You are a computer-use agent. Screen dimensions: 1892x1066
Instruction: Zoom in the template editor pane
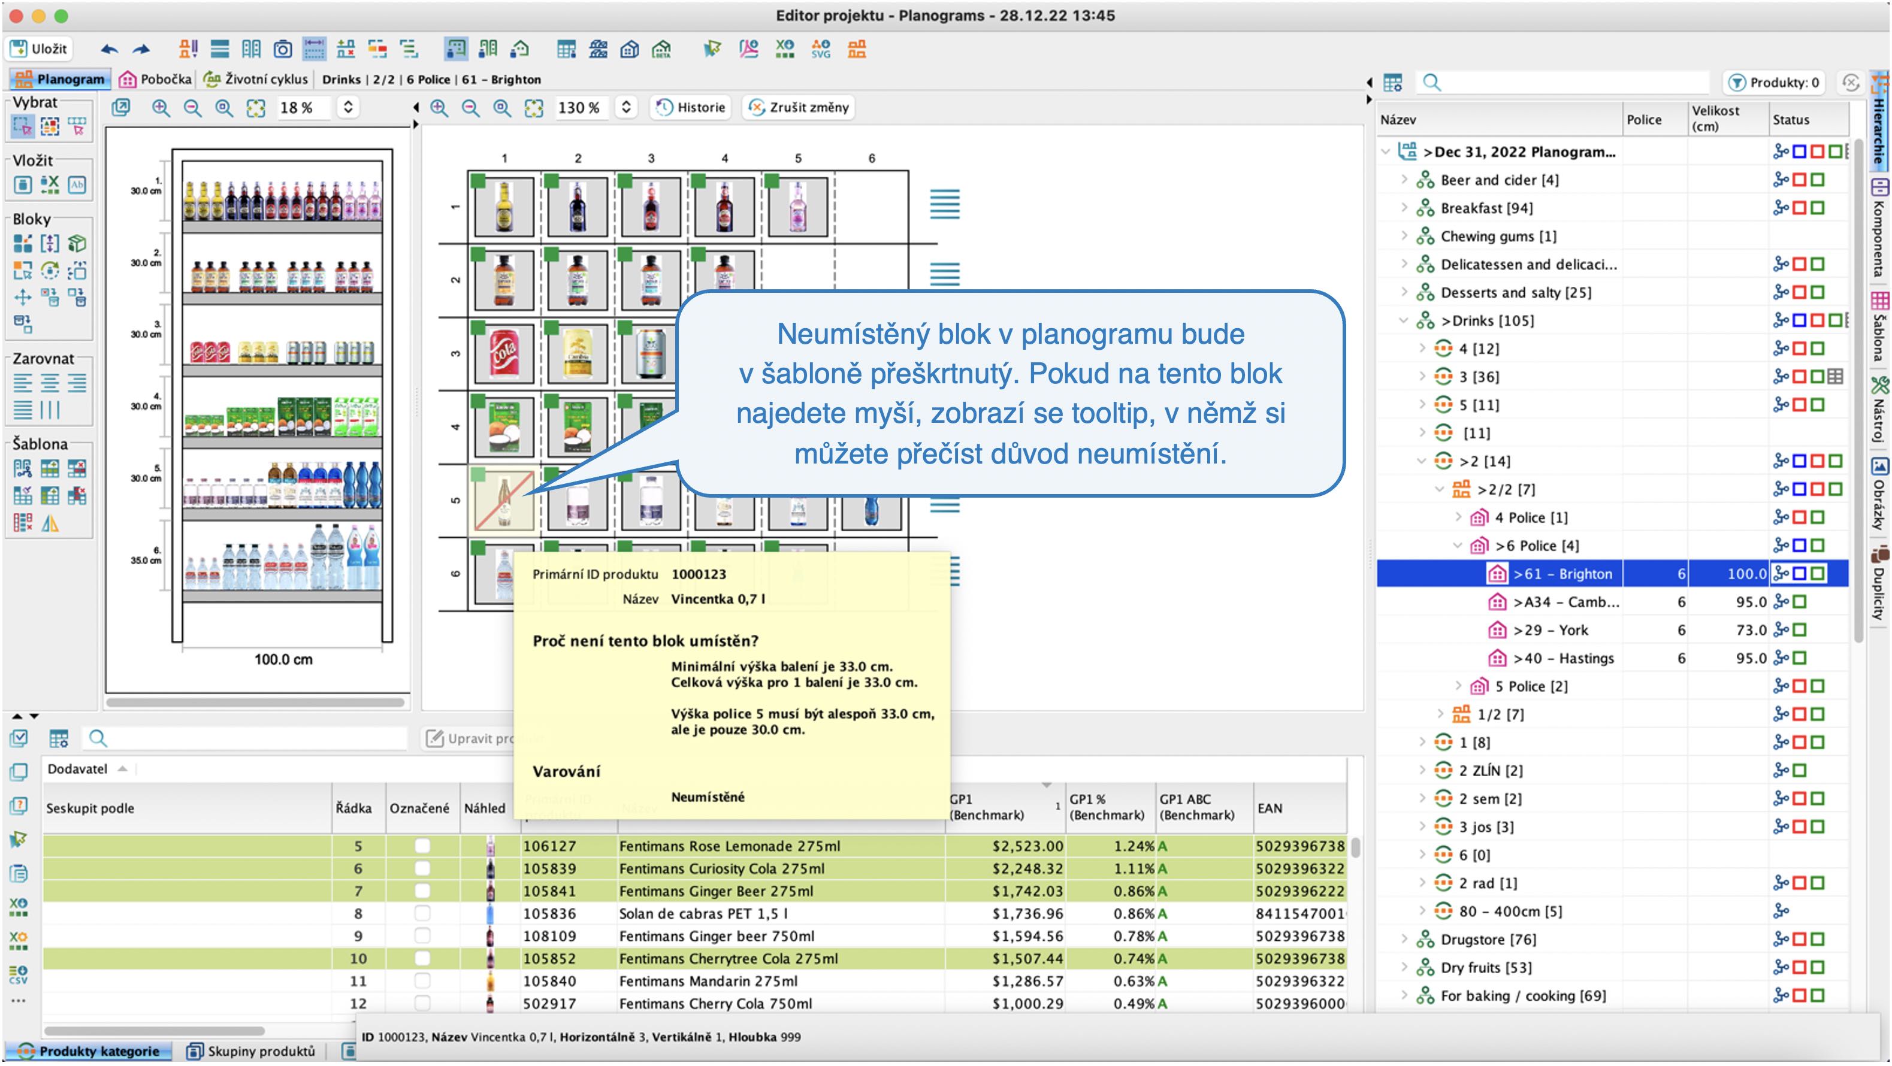point(439,108)
